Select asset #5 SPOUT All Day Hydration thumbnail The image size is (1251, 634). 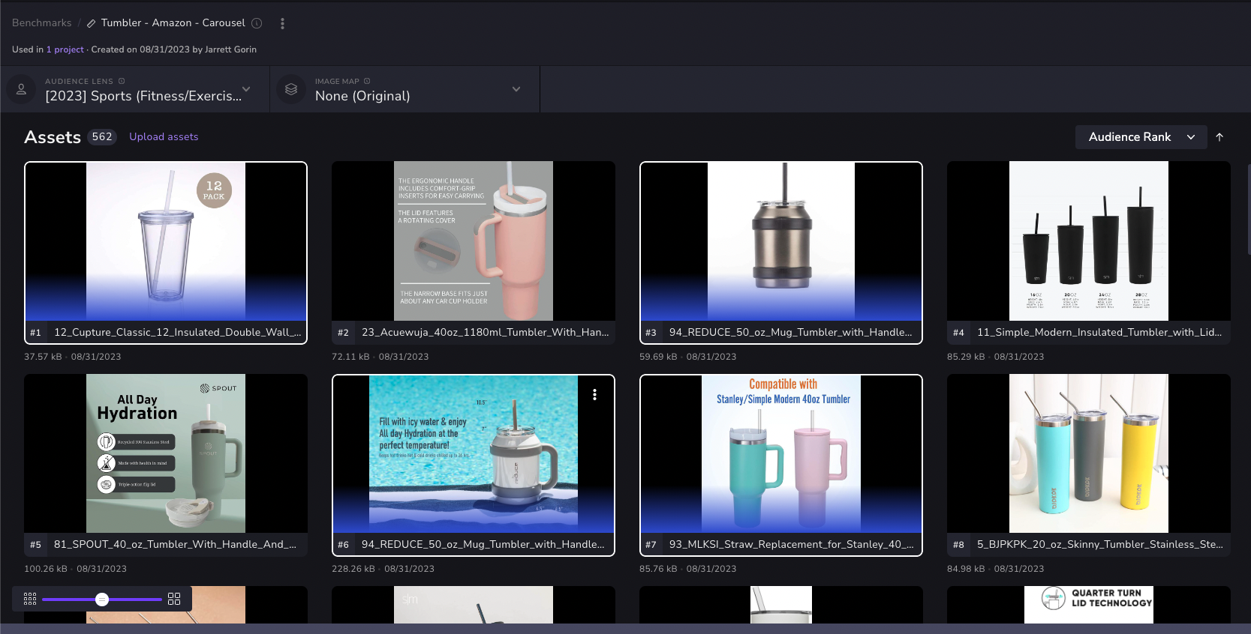click(x=166, y=453)
